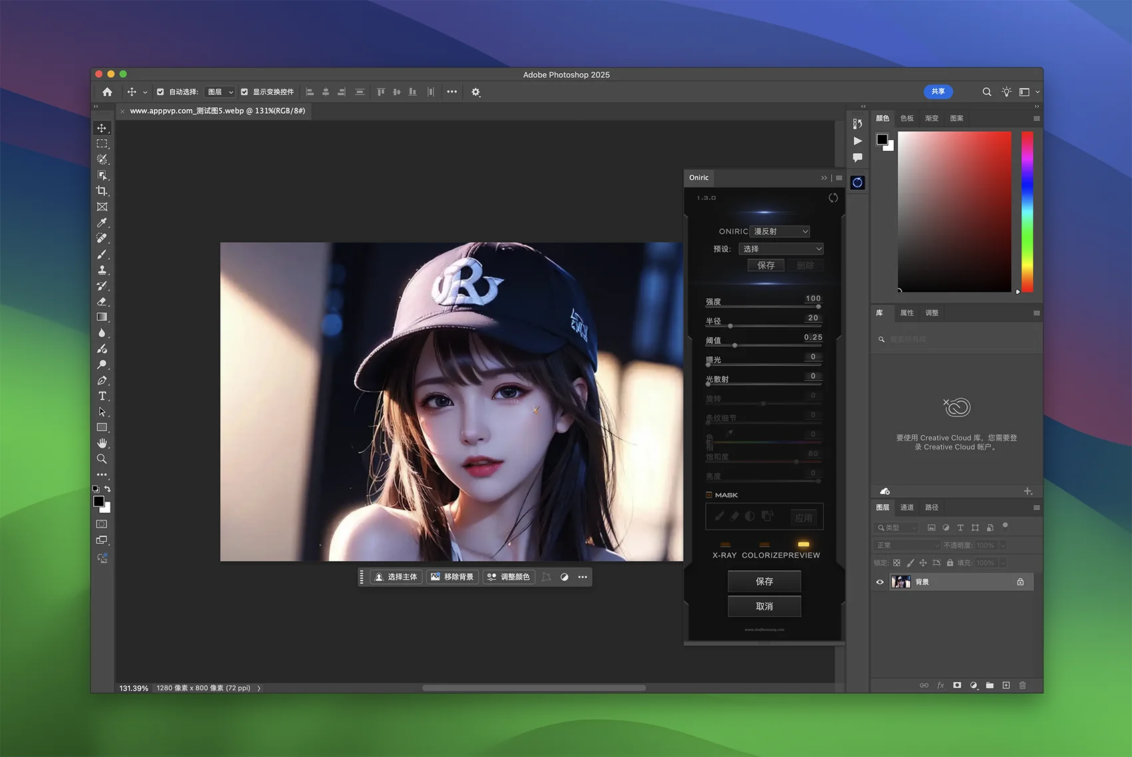Toggle the auto-select checkbox
Viewport: 1132px width, 757px height.
pos(160,92)
